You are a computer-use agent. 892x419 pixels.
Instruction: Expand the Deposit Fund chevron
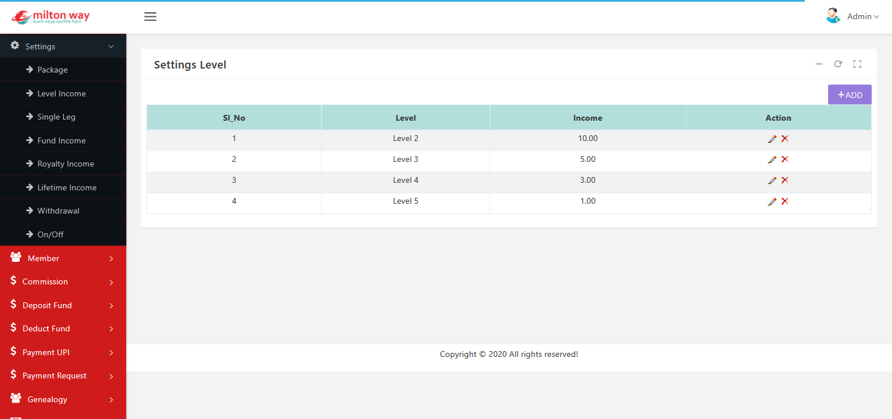tap(111, 306)
